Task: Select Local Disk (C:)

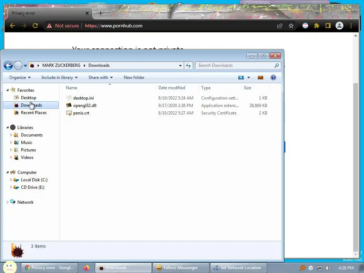Action: pos(34,180)
